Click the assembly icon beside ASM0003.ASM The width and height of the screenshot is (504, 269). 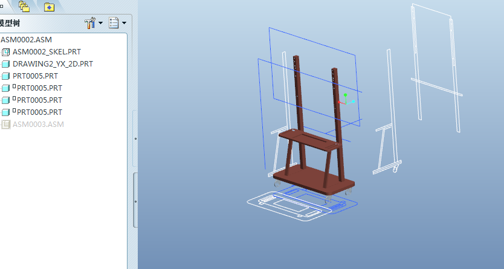point(6,125)
